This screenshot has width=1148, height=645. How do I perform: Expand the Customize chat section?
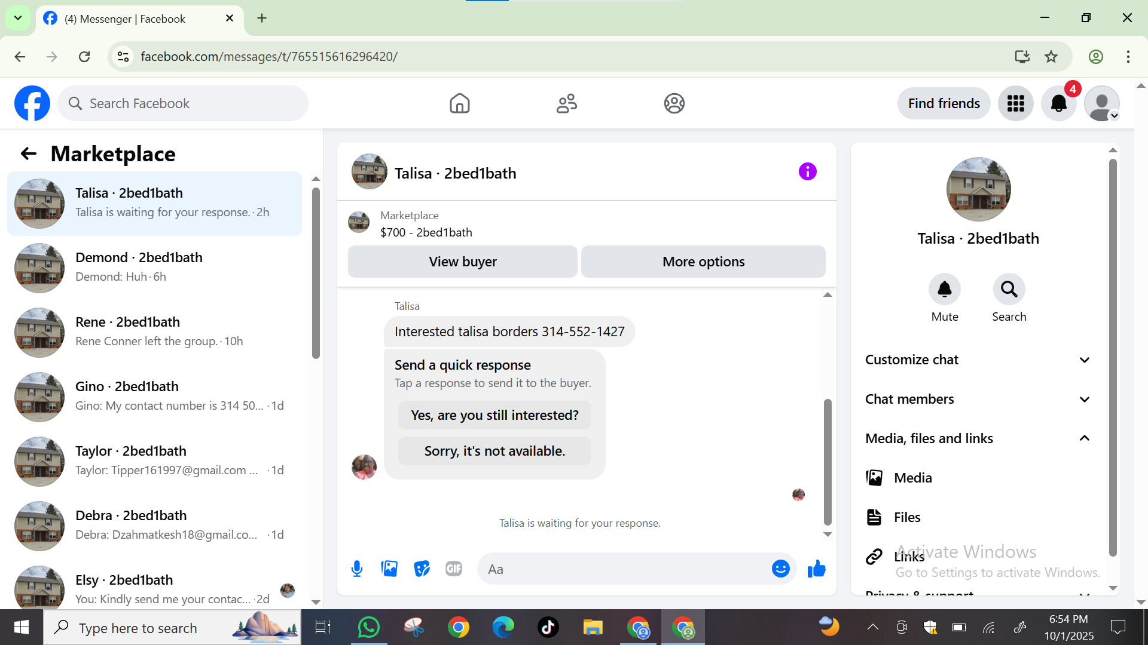[x=978, y=360]
